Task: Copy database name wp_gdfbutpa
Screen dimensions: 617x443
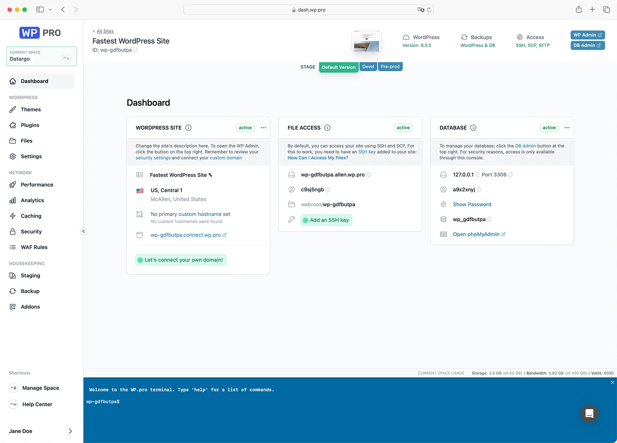Action: pyautogui.click(x=490, y=219)
